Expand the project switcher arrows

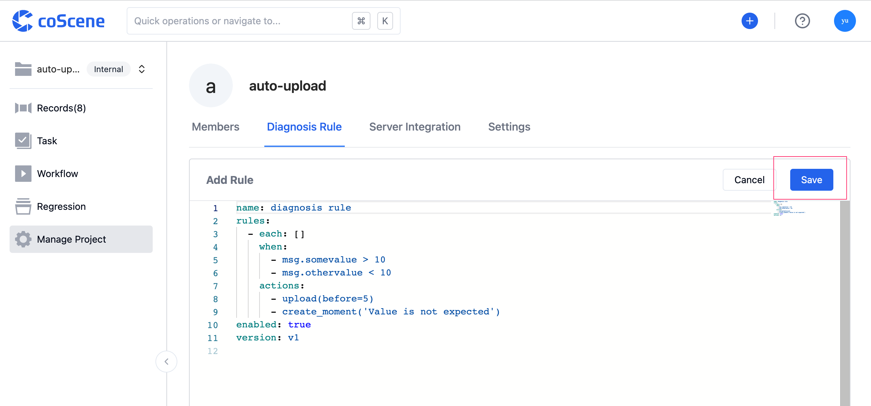click(142, 69)
